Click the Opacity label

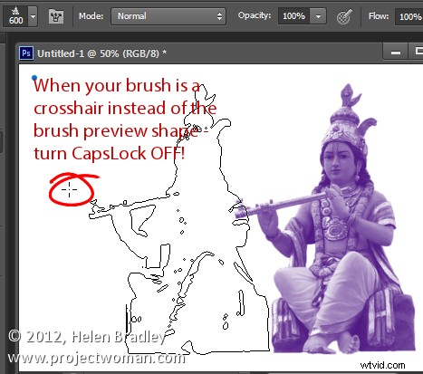255,15
